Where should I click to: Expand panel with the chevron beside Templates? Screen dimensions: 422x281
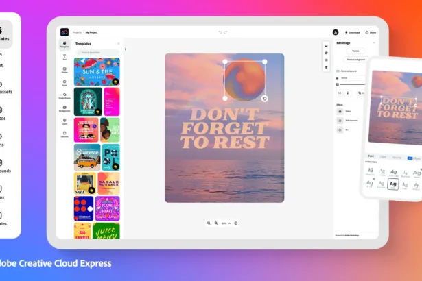pos(126,49)
